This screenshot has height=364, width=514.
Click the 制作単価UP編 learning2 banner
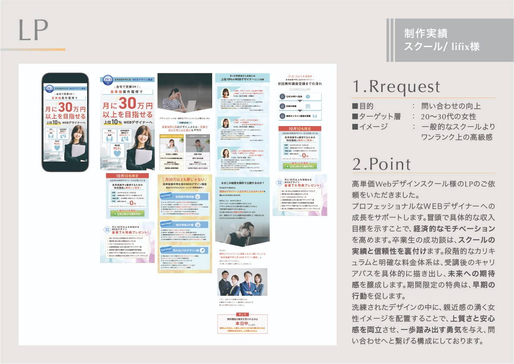coord(185,225)
